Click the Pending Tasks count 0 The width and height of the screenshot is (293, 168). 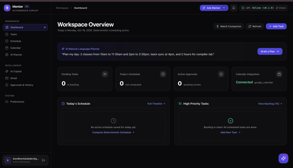click(64, 83)
